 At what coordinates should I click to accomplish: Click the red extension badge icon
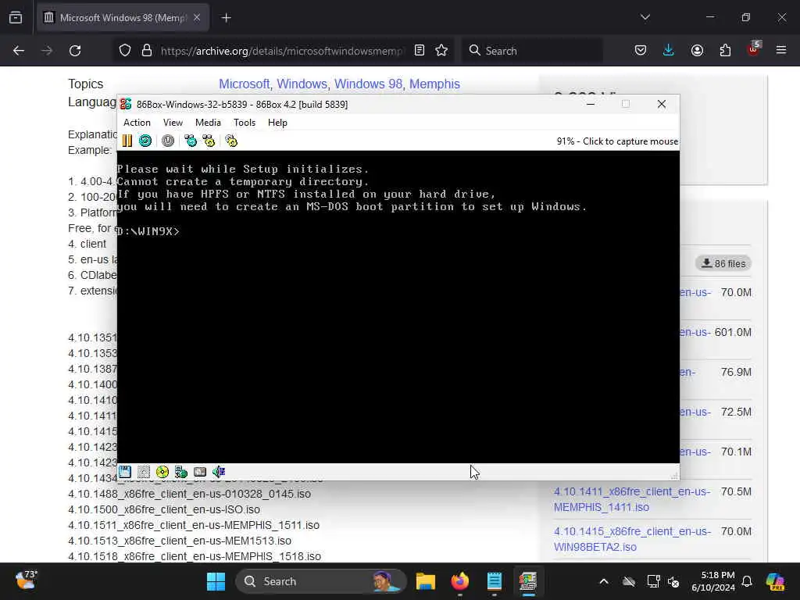[x=754, y=49]
